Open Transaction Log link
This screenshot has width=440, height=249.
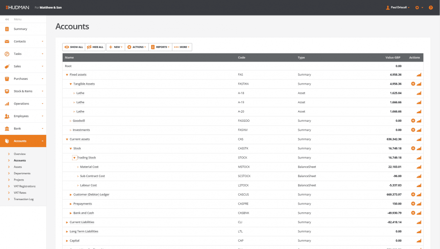pyautogui.click(x=23, y=199)
